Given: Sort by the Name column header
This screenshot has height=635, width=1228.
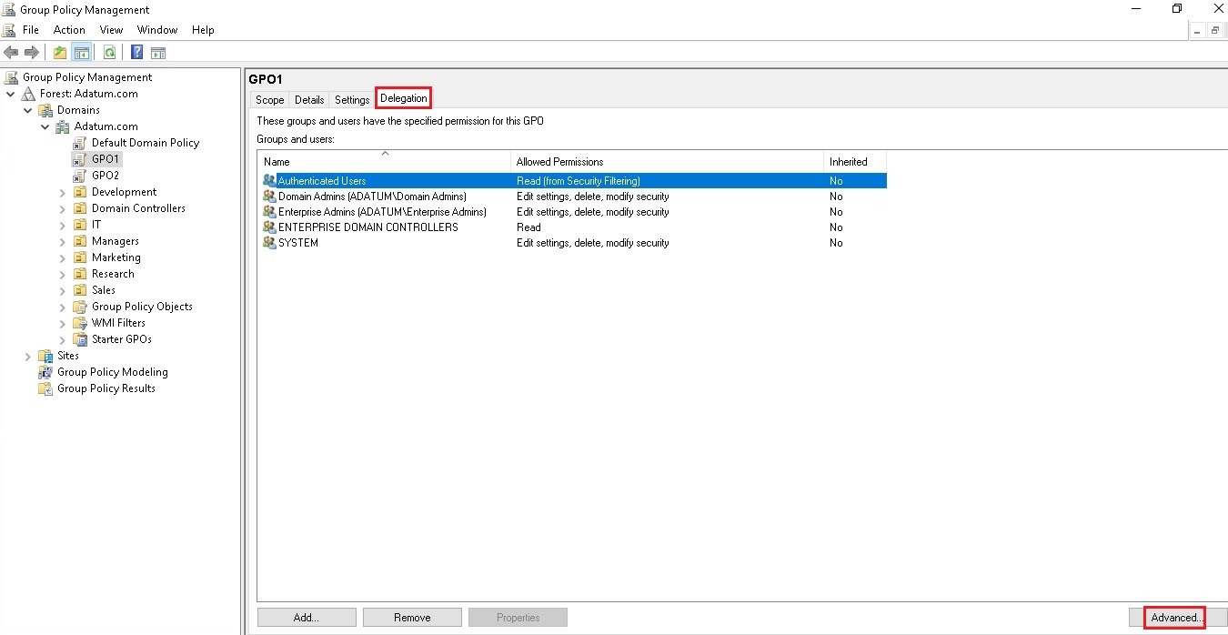Looking at the screenshot, I should point(384,162).
